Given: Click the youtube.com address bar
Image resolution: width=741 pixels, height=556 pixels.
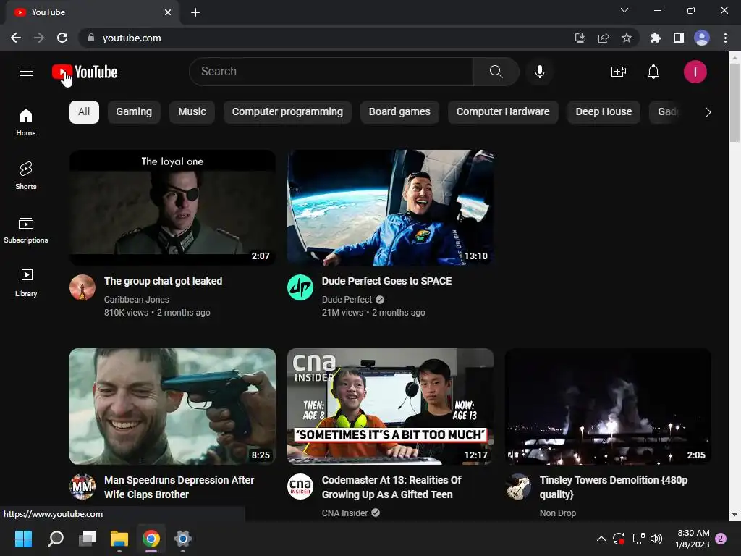Looking at the screenshot, I should (326, 38).
